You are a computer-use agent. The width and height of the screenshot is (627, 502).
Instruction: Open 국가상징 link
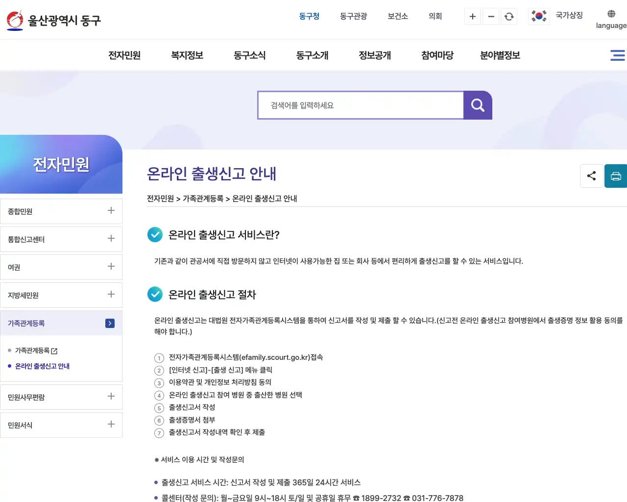pyautogui.click(x=569, y=15)
